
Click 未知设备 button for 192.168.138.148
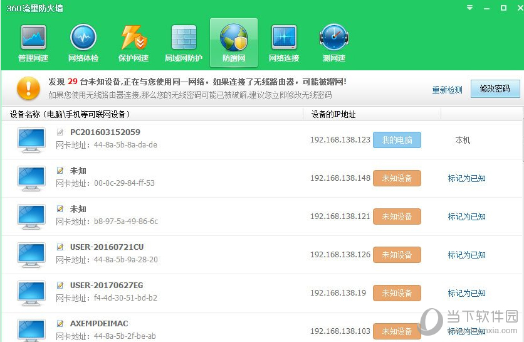pos(397,178)
